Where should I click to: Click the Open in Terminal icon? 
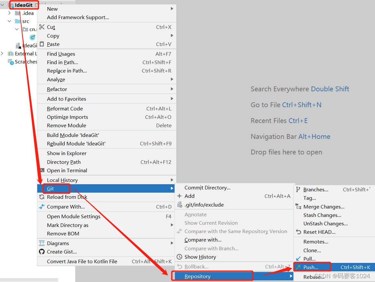coord(42,170)
